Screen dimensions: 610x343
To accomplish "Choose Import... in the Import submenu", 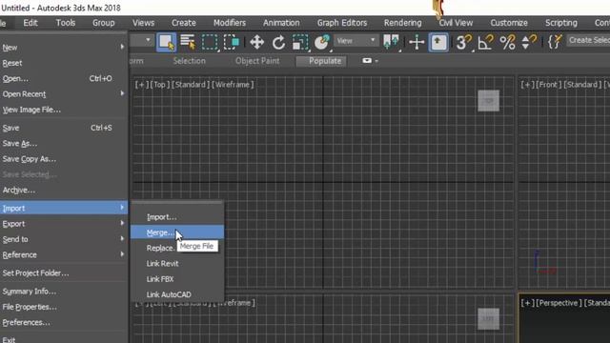I will (177, 217).
